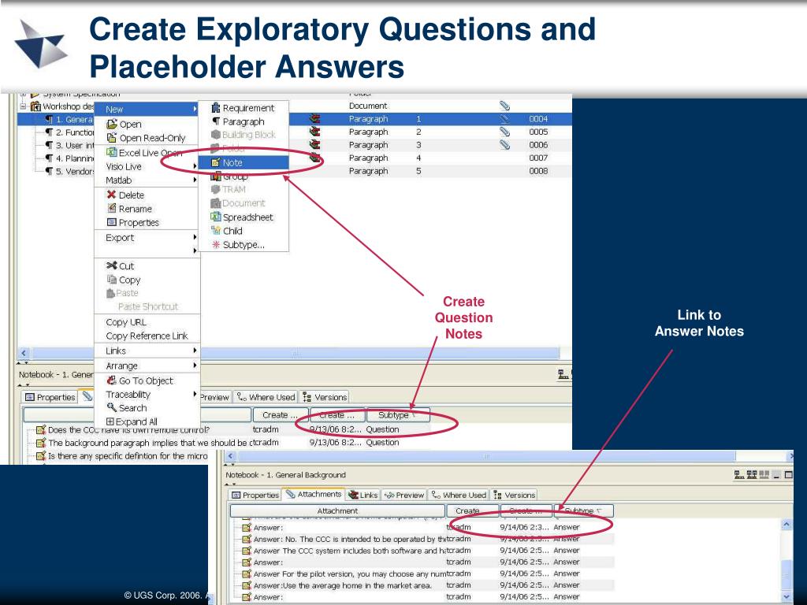Screen dimensions: 807x605
Task: Click the Attachment column header
Action: tap(337, 510)
